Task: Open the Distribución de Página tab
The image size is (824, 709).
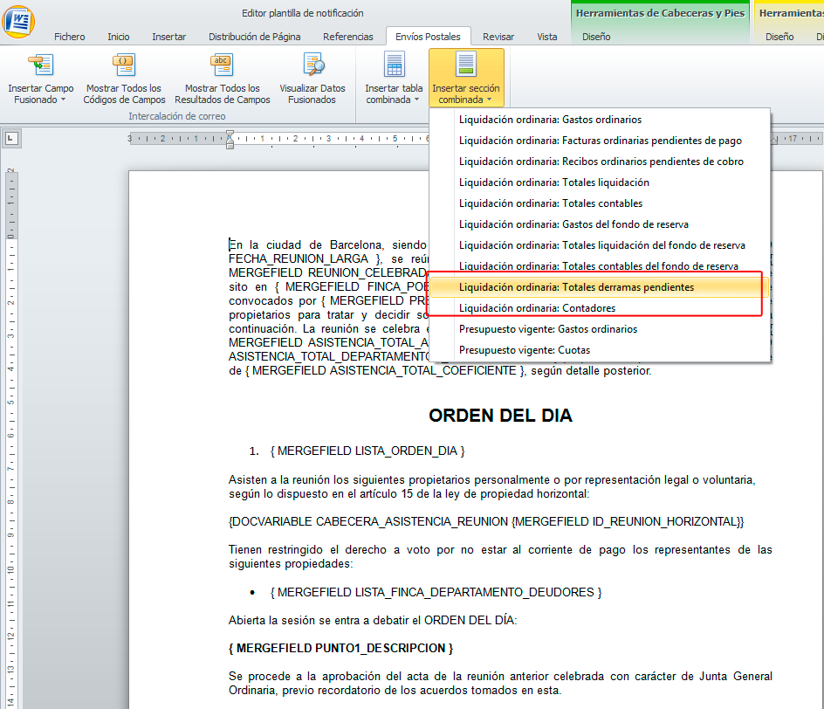Action: pyautogui.click(x=254, y=37)
